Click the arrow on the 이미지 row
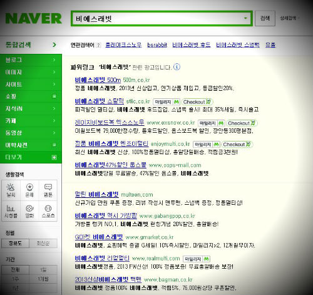Viewport: 313px width, 295px height. 54,72
